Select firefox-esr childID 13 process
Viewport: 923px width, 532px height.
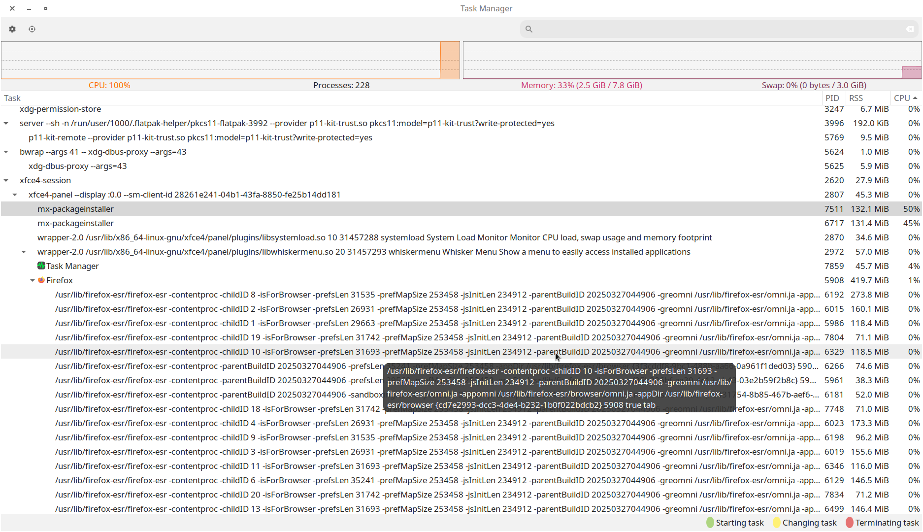(461, 509)
